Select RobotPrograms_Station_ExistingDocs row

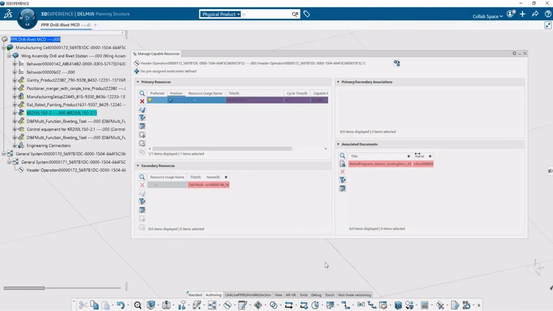[x=391, y=164]
